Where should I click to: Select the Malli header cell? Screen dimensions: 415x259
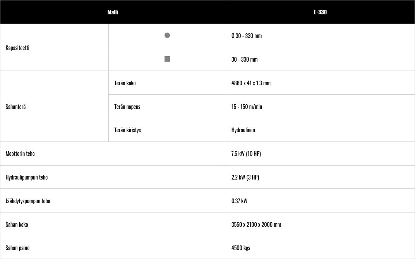(113, 12)
